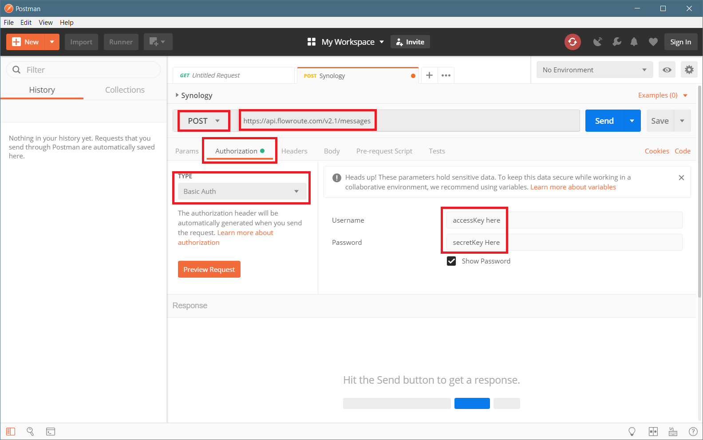Open the Pre-request Script tab
The width and height of the screenshot is (703, 440).
[384, 151]
